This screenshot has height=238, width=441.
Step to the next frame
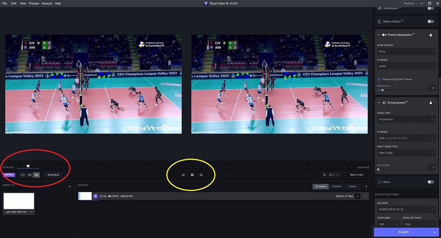(x=201, y=175)
